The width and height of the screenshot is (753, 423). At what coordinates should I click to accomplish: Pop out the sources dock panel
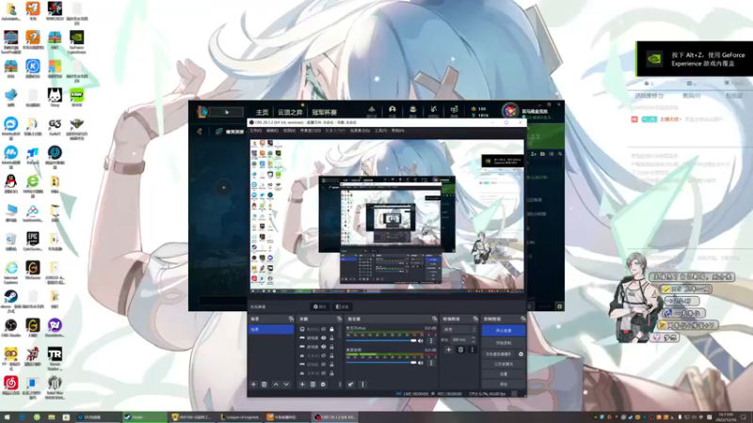click(x=339, y=319)
